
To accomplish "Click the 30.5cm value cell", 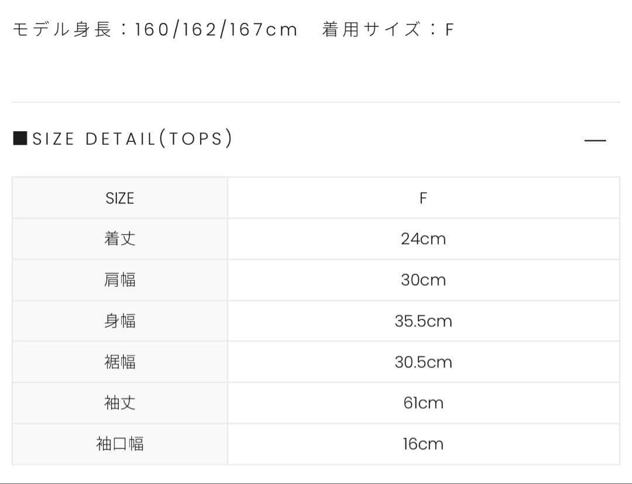I will coord(423,362).
